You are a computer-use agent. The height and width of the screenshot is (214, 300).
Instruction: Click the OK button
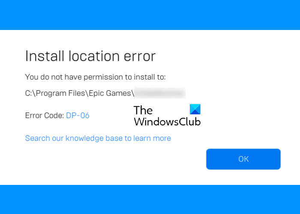point(243,159)
